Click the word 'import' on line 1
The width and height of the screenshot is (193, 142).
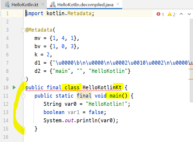coord(35,13)
